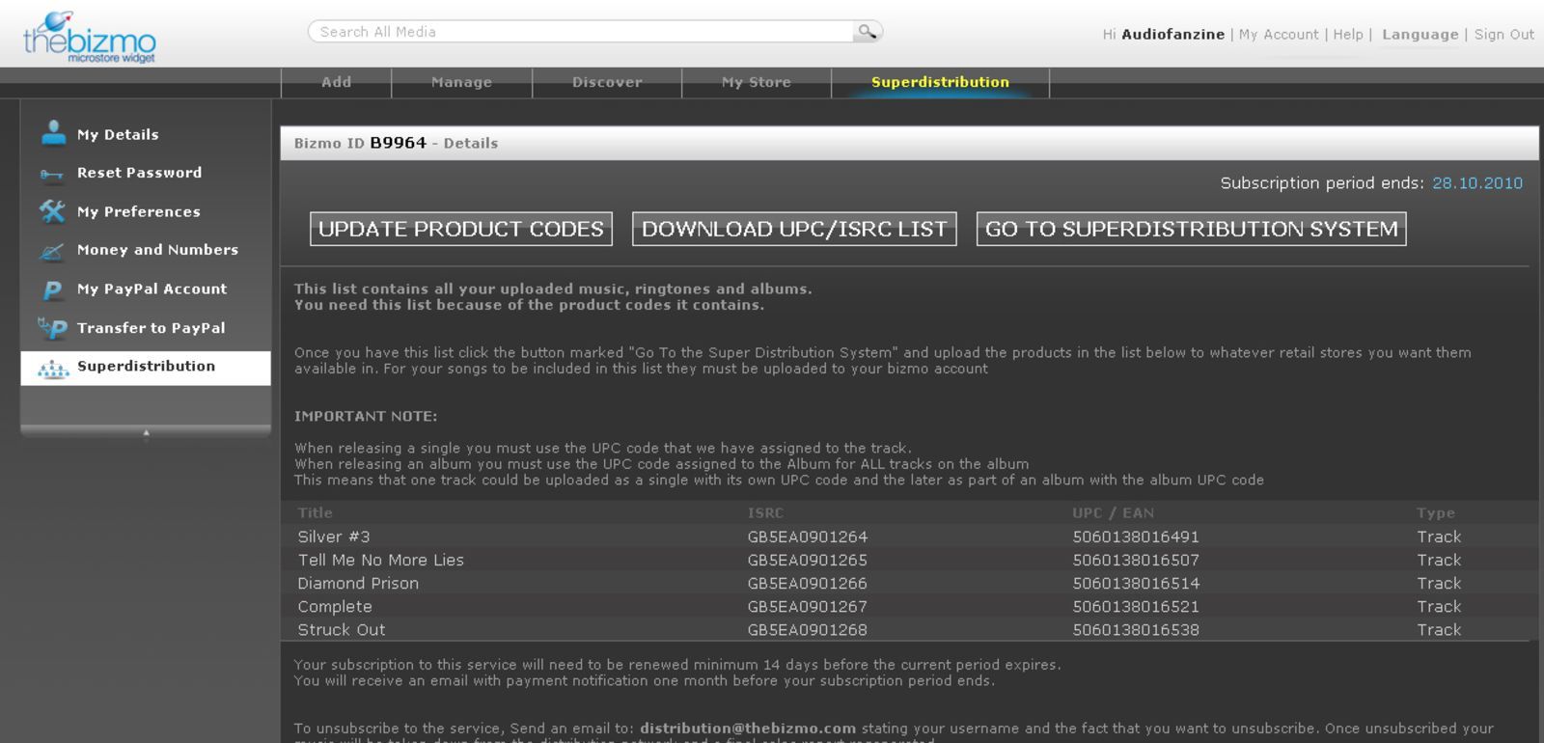Click UPC code 5060138016491
This screenshot has height=743, width=1544.
[x=1136, y=537]
